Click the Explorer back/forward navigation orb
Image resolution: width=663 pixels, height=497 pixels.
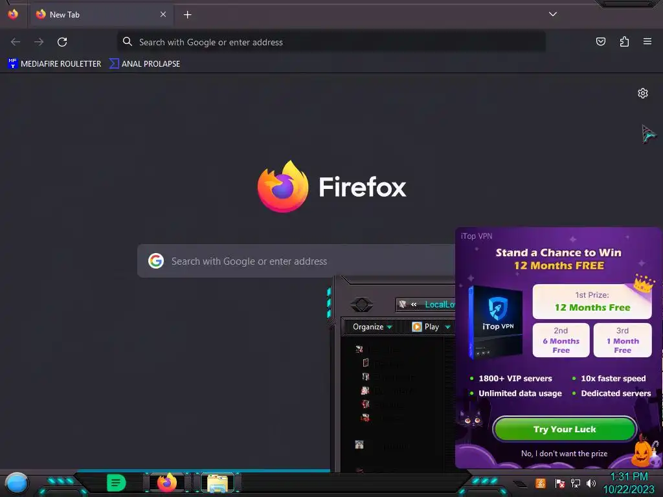[361, 304]
